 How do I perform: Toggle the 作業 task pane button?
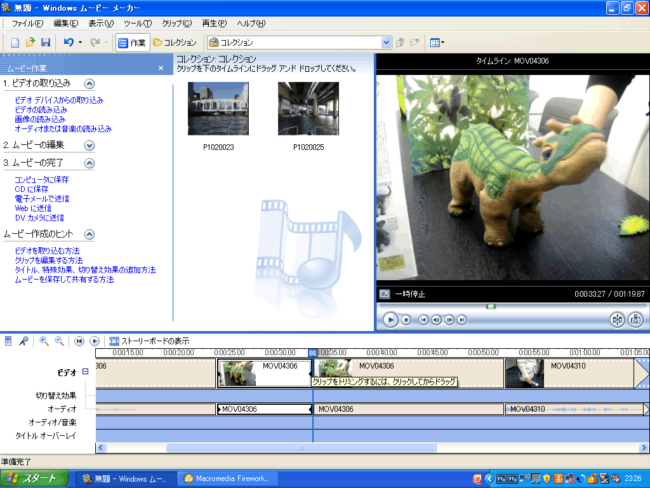(x=133, y=43)
